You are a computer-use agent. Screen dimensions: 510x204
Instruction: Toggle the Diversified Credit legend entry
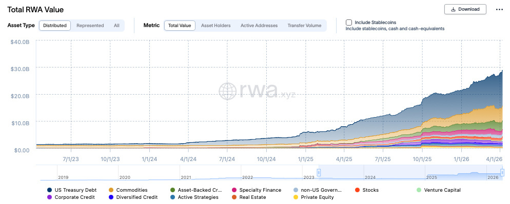(133, 197)
